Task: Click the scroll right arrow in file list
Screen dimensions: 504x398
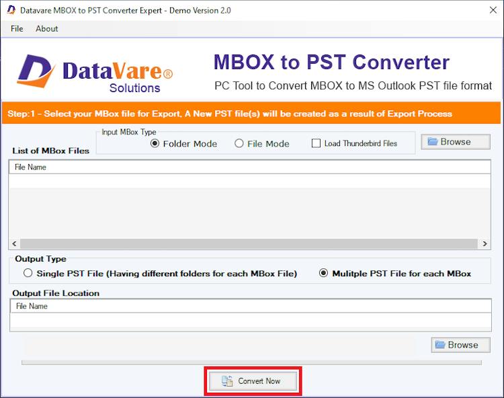Action: pyautogui.click(x=485, y=243)
